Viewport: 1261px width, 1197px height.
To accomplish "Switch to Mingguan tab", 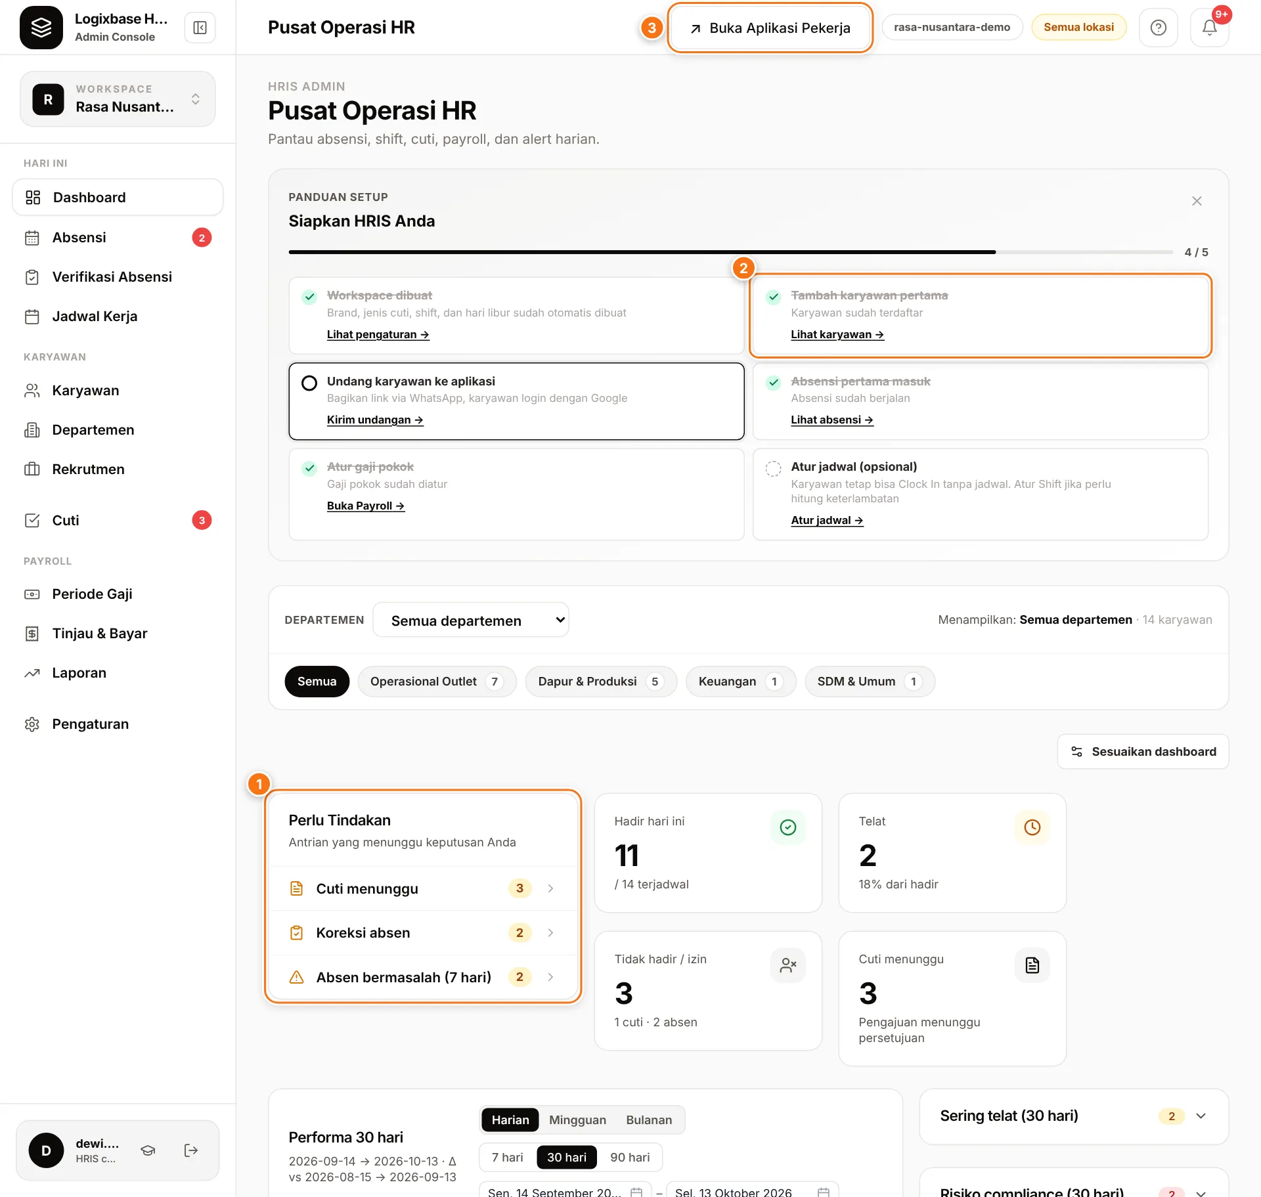I will [577, 1120].
